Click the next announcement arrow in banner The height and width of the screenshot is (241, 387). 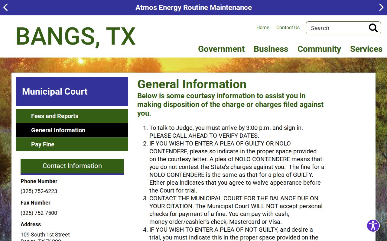coord(381,8)
